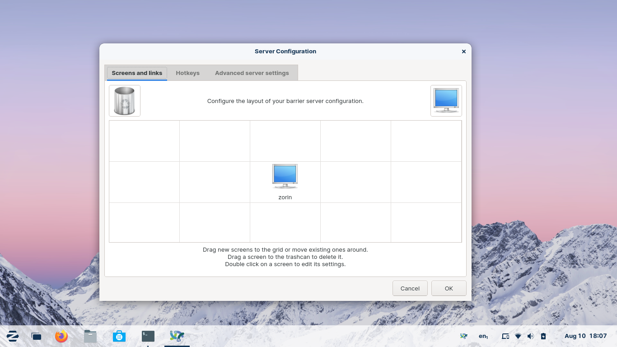The image size is (617, 347).
Task: Open the Zorin start menu
Action: pyautogui.click(x=13, y=336)
